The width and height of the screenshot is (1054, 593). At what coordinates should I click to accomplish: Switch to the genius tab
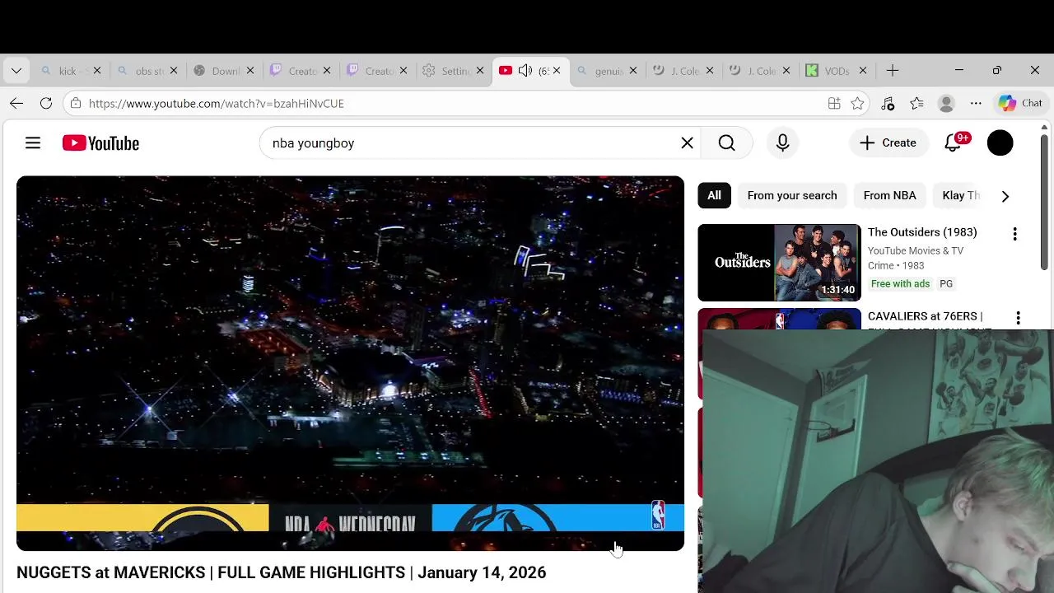(608, 71)
